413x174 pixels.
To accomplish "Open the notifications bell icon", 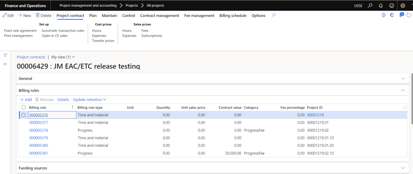I will 380,5.
